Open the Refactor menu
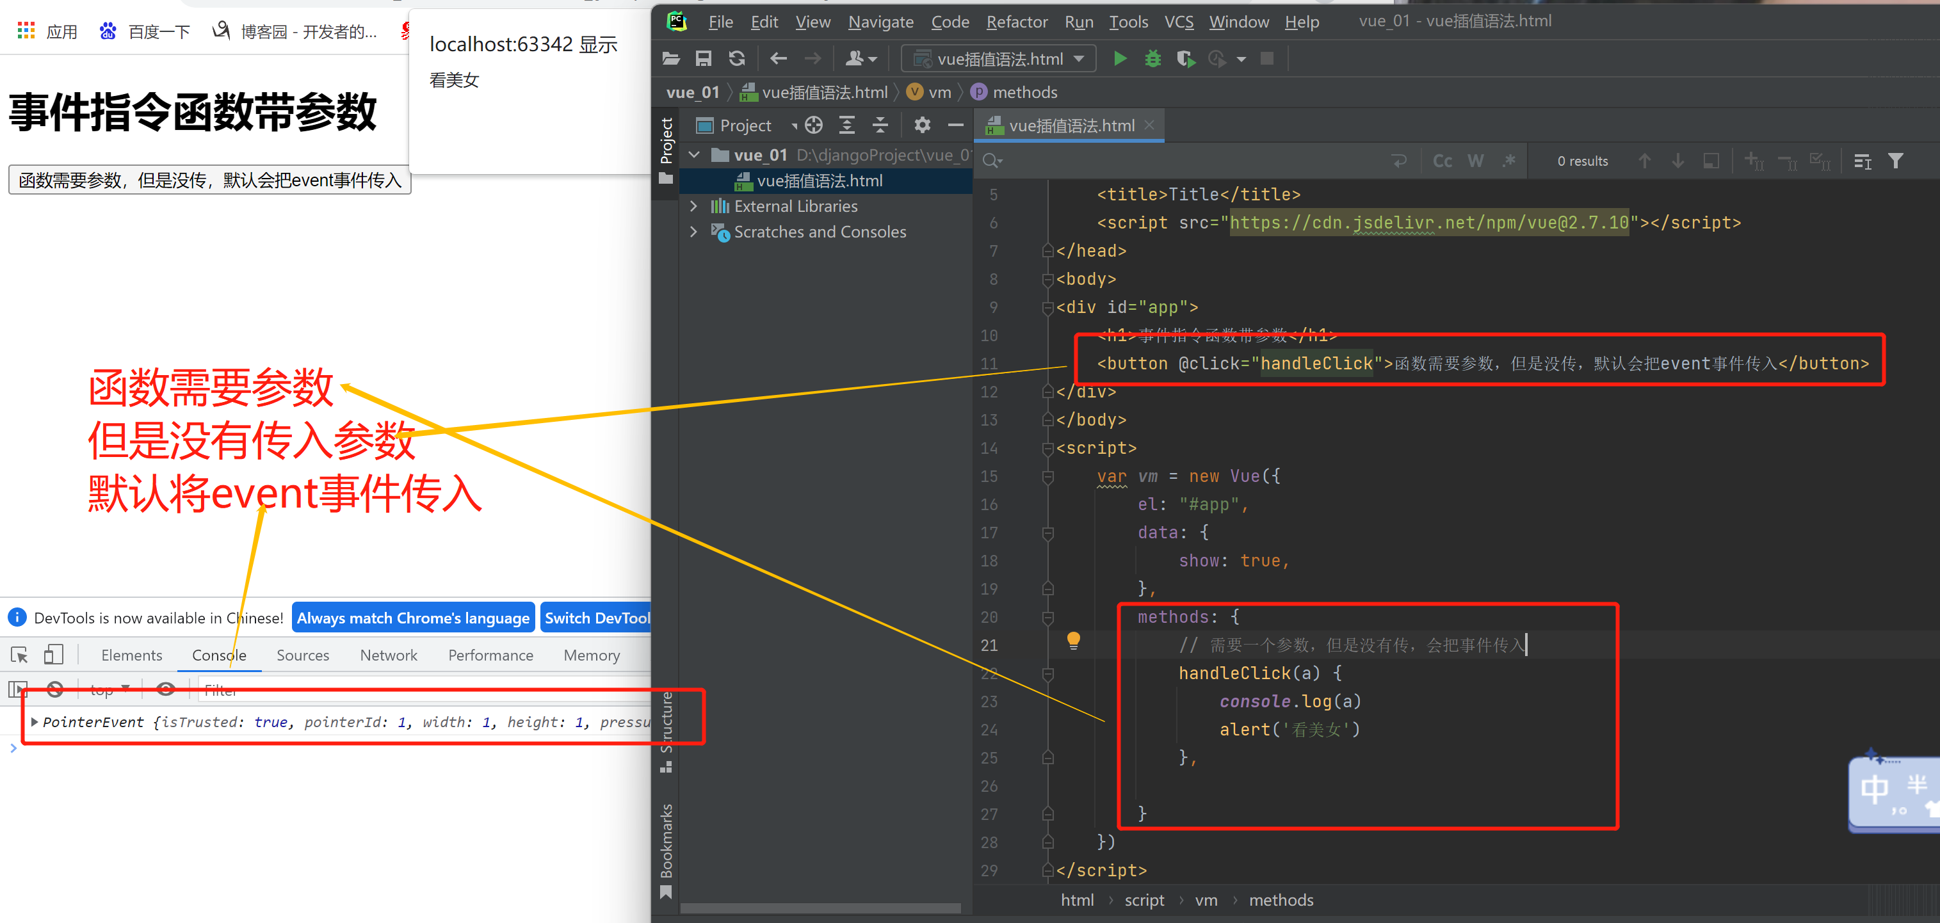 click(x=1017, y=22)
